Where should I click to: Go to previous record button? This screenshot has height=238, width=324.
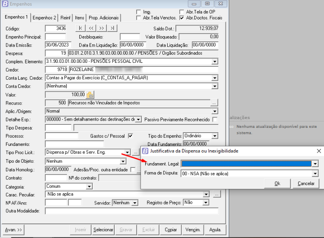click(91, 28)
